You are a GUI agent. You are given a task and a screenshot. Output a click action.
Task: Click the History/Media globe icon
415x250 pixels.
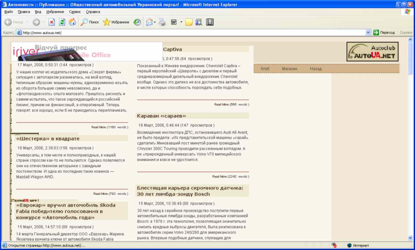(137, 22)
